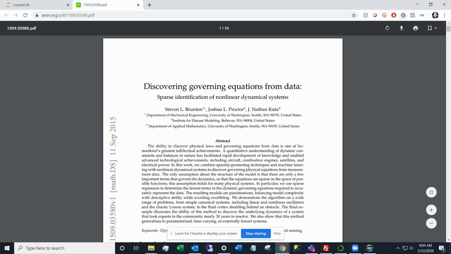Go forward in browser history
Image resolution: width=451 pixels, height=254 pixels.
(x=16, y=15)
